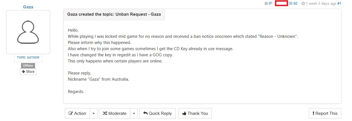This screenshot has height=121, width=352.
Task: Click the compass icon beside IP label
Action: tap(266, 4)
